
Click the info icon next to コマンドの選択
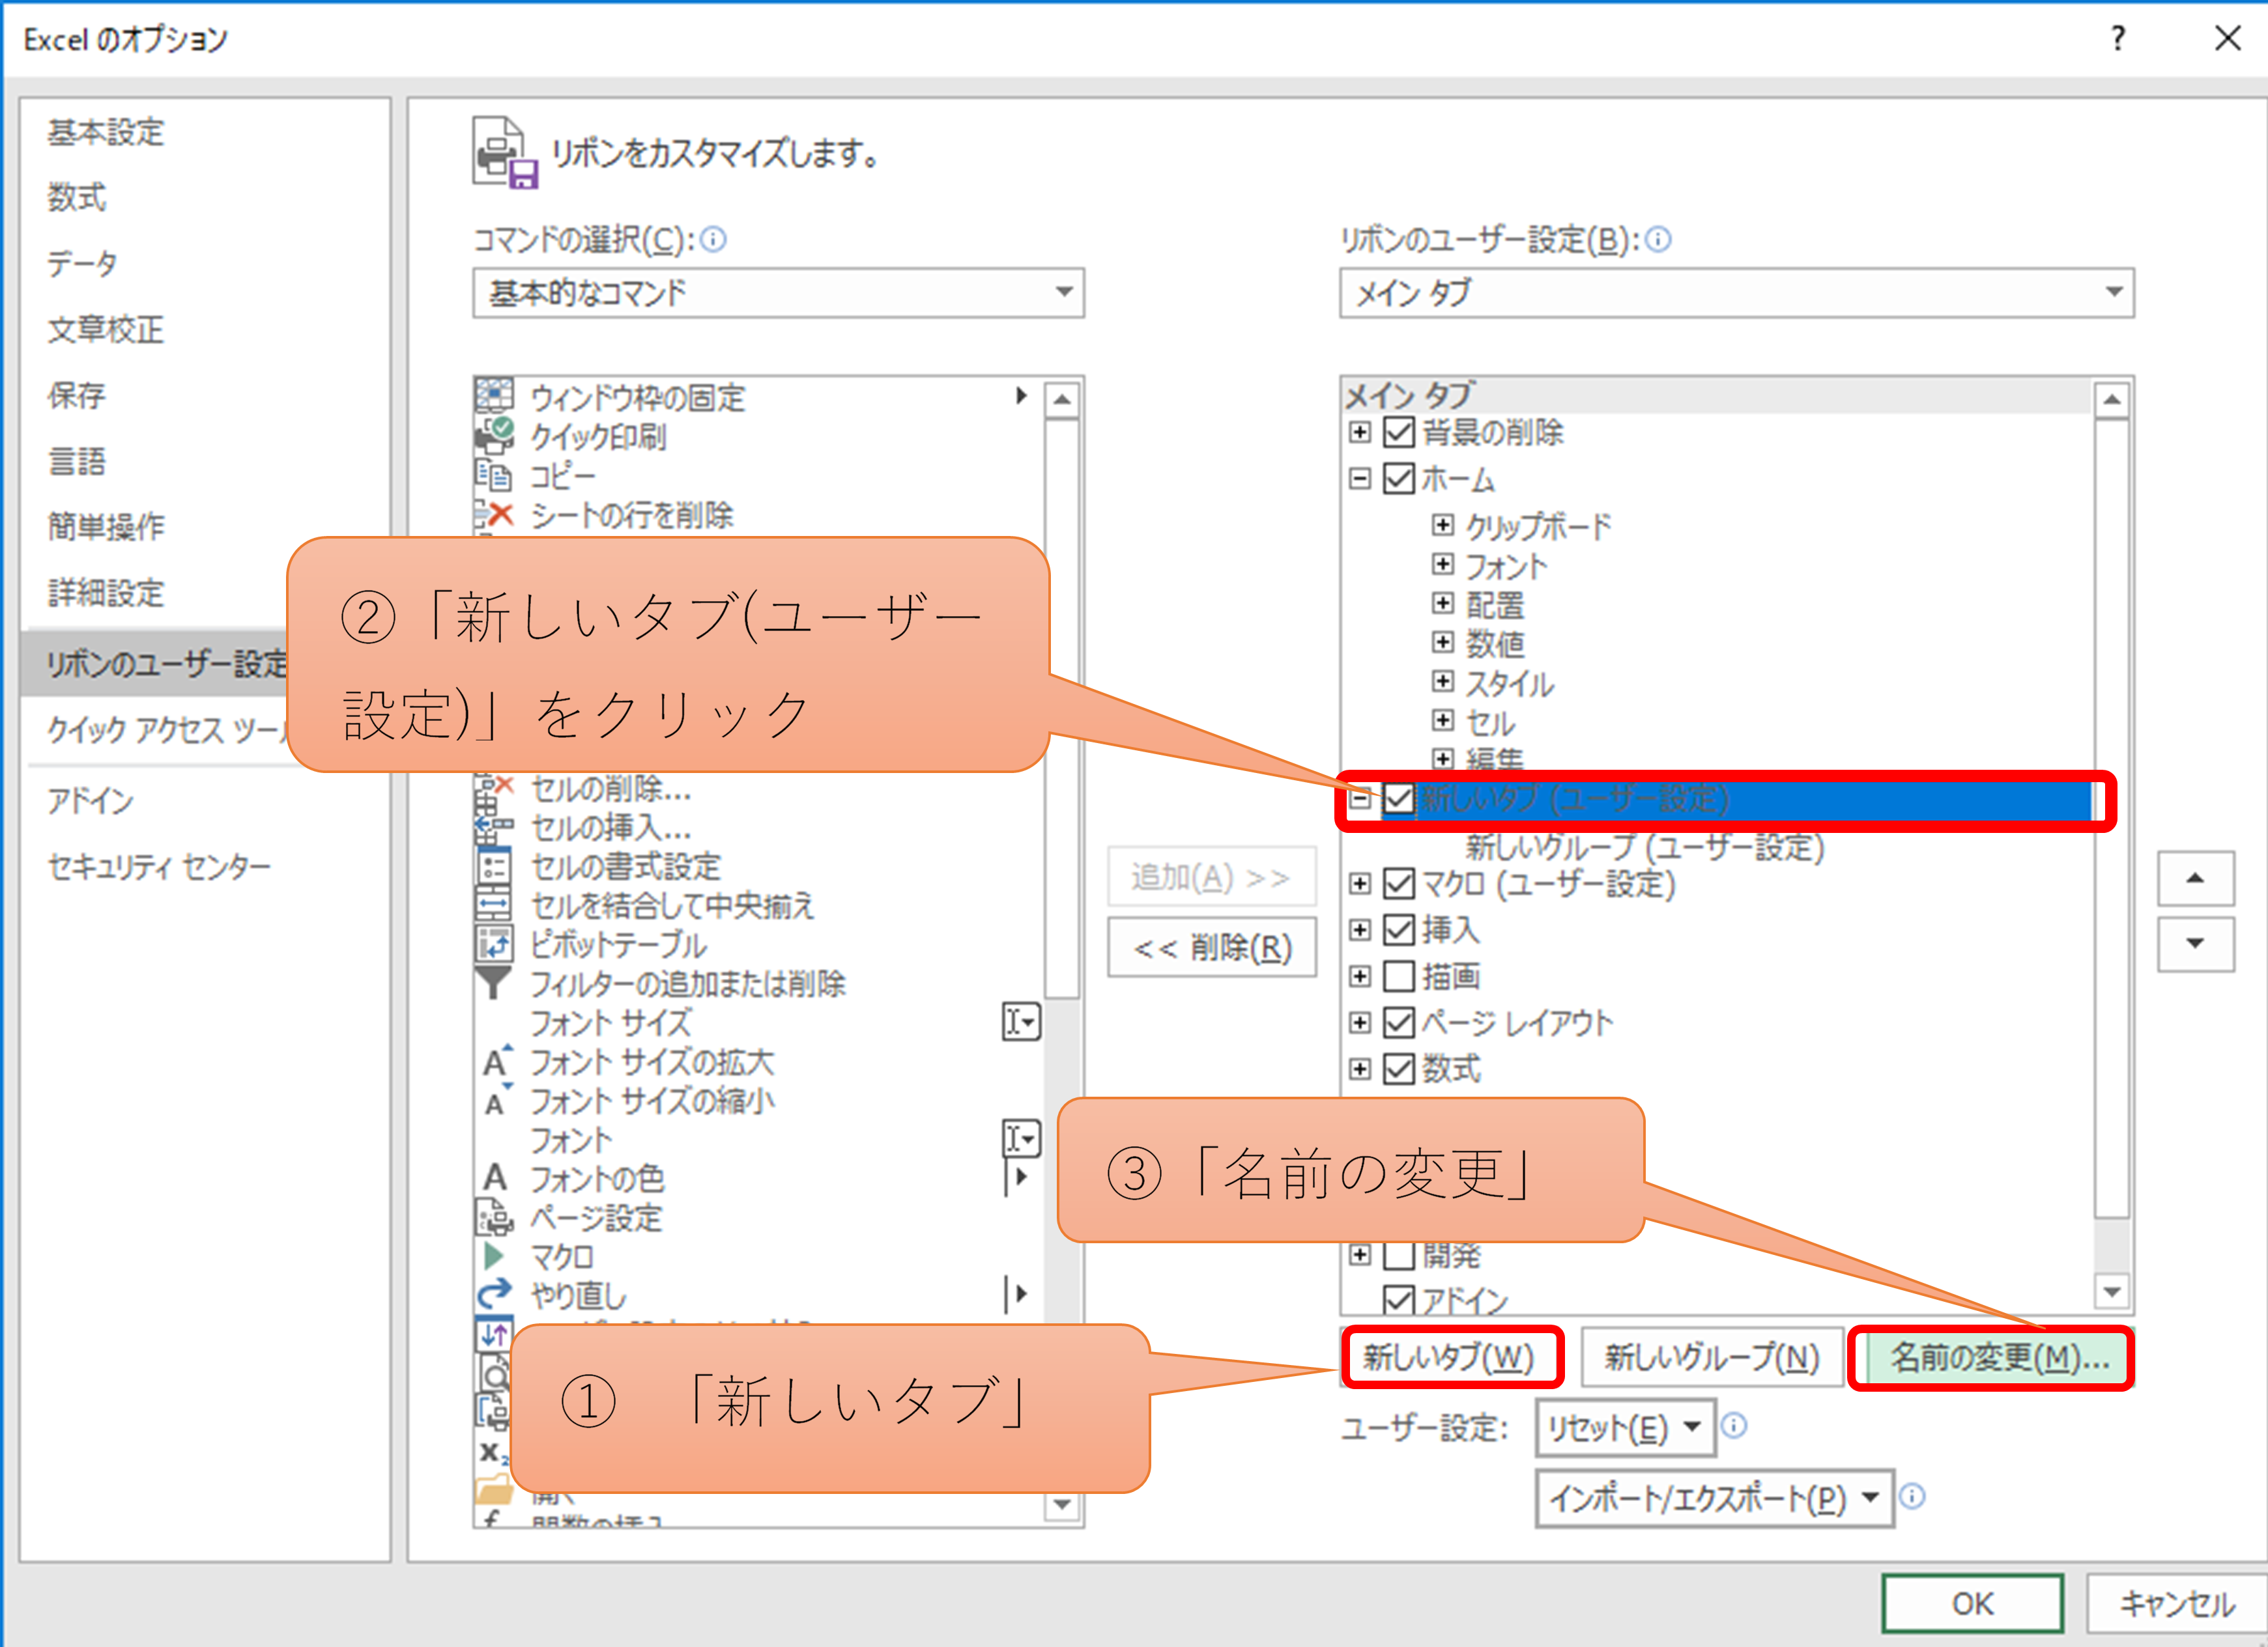coord(713,240)
